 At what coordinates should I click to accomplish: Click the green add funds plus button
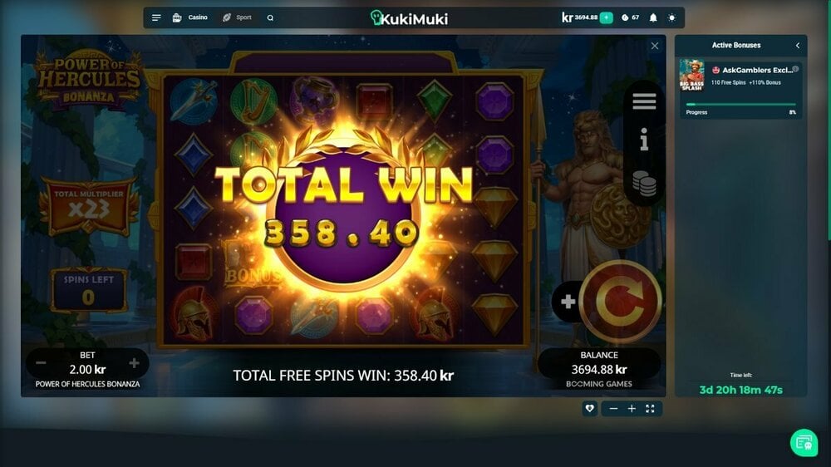click(x=607, y=17)
